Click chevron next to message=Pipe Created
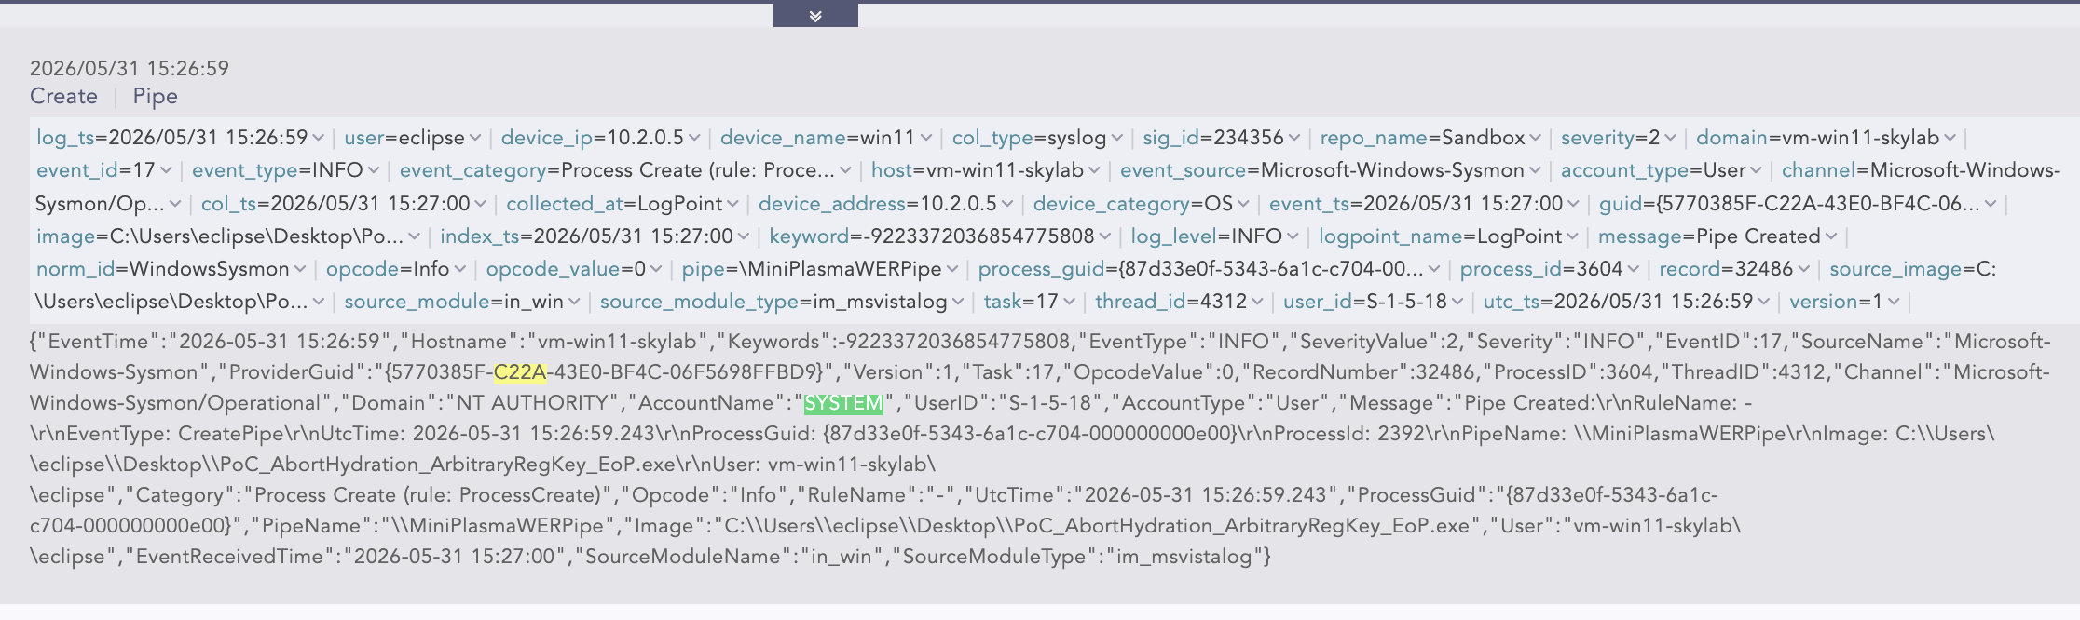 click(x=1831, y=237)
